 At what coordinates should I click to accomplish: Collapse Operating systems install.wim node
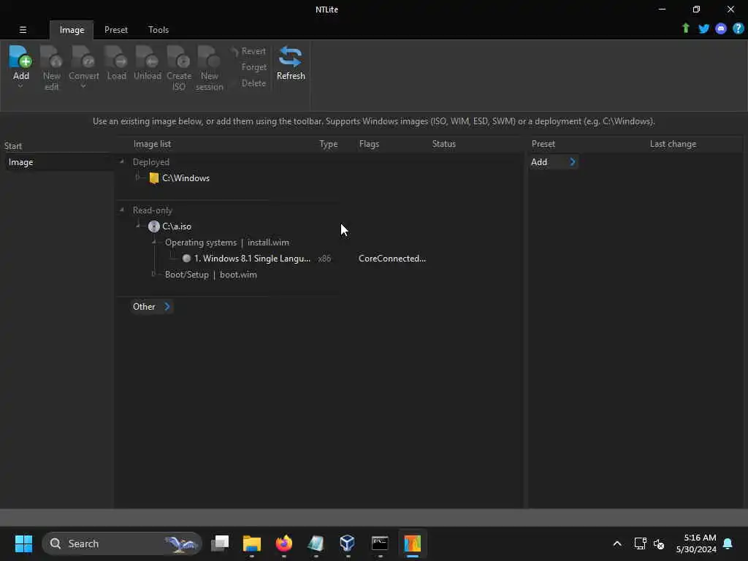tap(154, 241)
